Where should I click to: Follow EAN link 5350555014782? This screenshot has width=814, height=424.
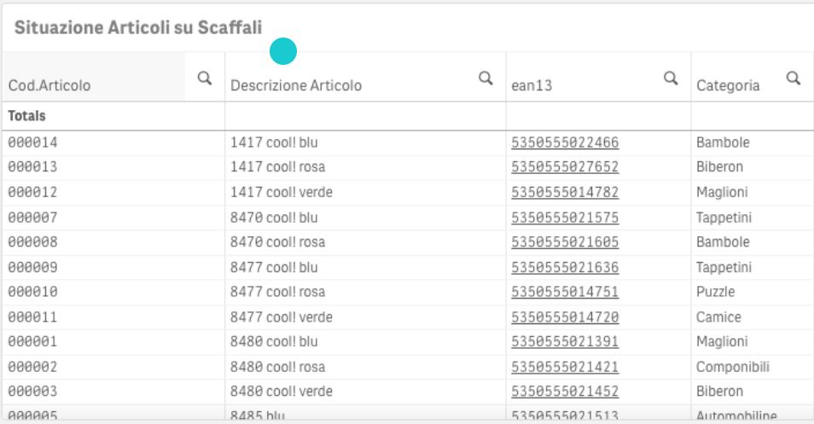[565, 192]
